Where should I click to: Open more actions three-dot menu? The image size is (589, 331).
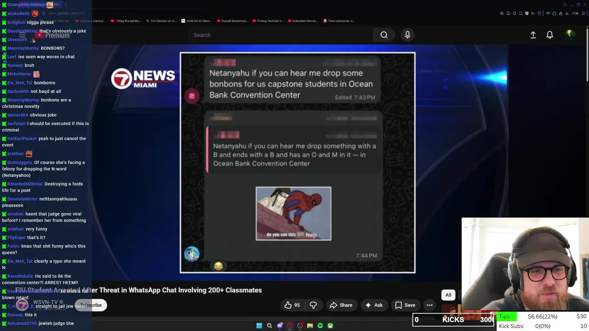pyautogui.click(x=429, y=305)
